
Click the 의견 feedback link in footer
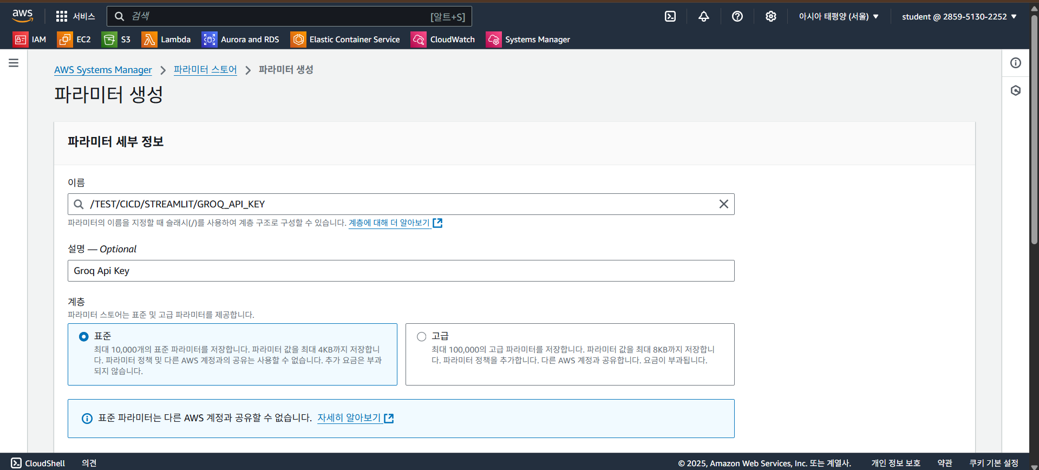pos(89,463)
